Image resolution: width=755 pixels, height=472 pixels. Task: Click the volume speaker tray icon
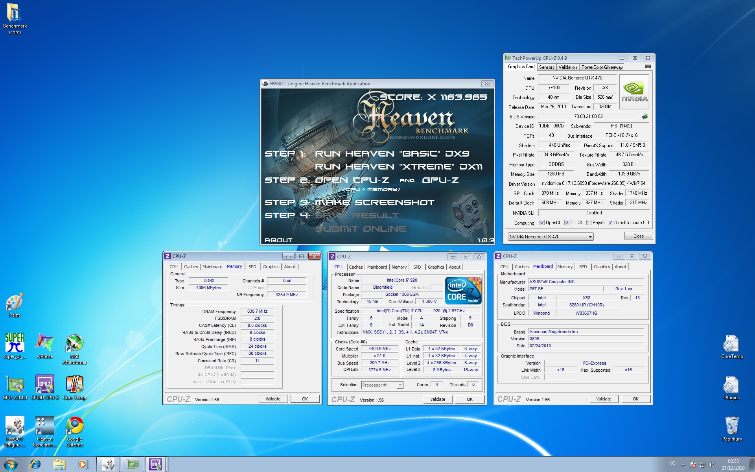(711, 464)
